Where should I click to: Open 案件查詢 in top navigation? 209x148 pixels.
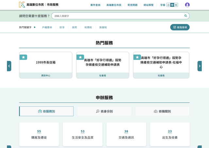tap(95, 5)
